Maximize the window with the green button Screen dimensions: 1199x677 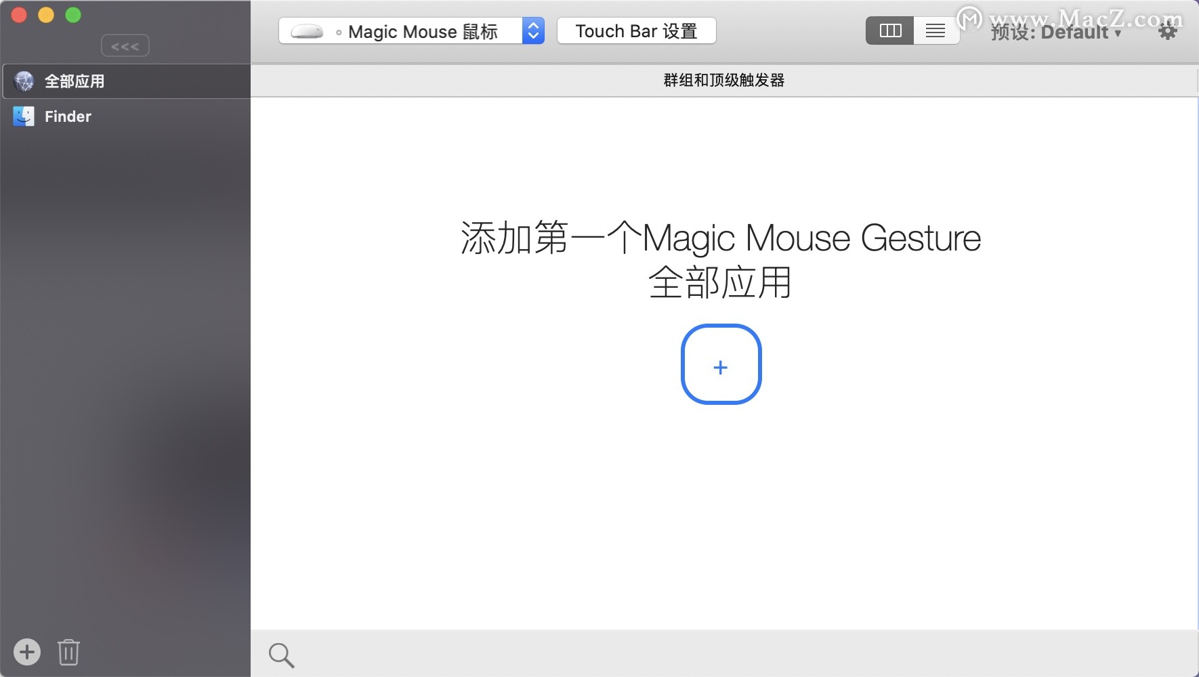[73, 15]
